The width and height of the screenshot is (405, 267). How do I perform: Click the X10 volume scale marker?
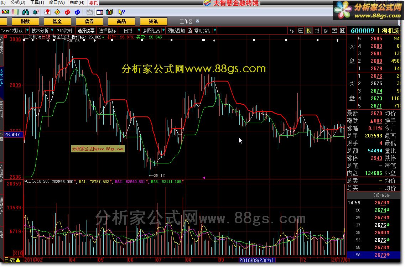18,253
